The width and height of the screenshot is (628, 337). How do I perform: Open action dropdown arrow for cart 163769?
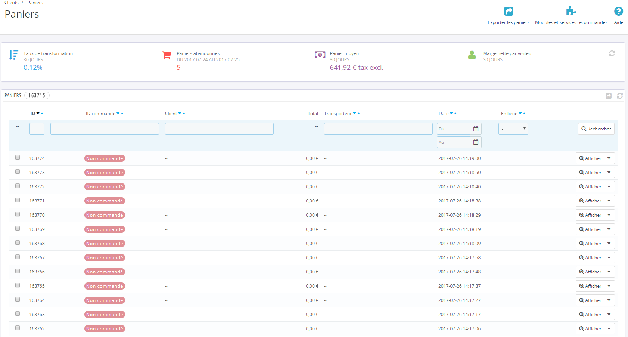coord(609,229)
